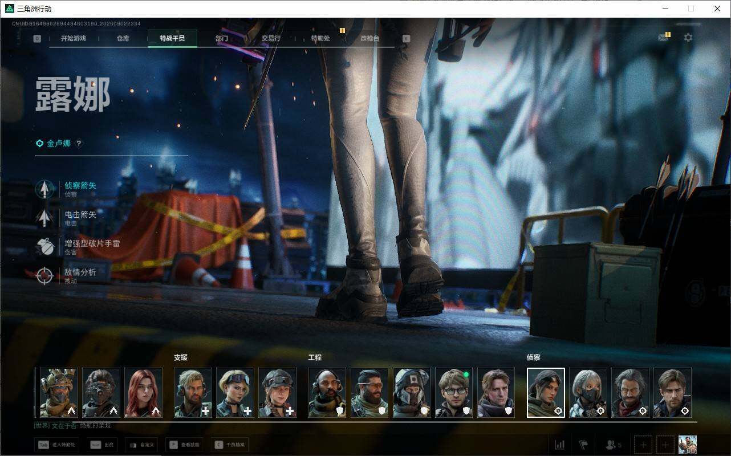Select the 增强型破片手雷 grenade icon
This screenshot has height=456, width=731.
coord(44,247)
